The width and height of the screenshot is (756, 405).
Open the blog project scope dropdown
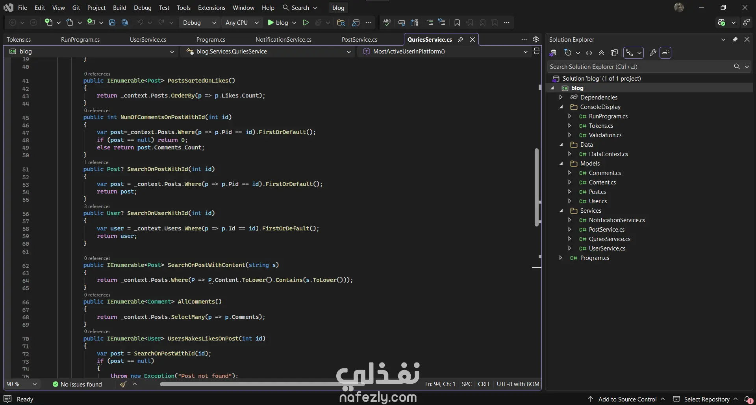91,51
